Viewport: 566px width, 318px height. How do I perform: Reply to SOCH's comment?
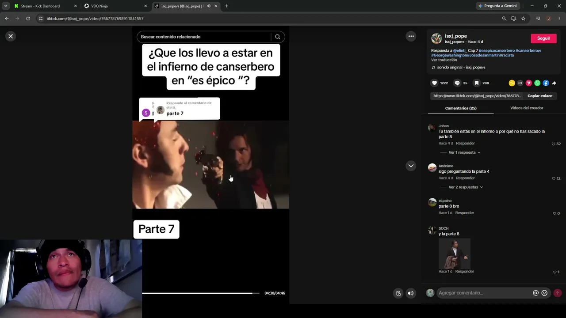(x=464, y=271)
